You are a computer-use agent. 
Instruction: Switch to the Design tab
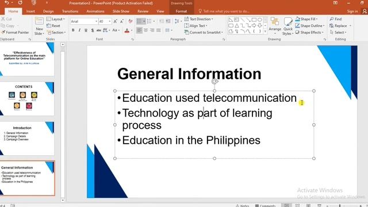coord(48,11)
